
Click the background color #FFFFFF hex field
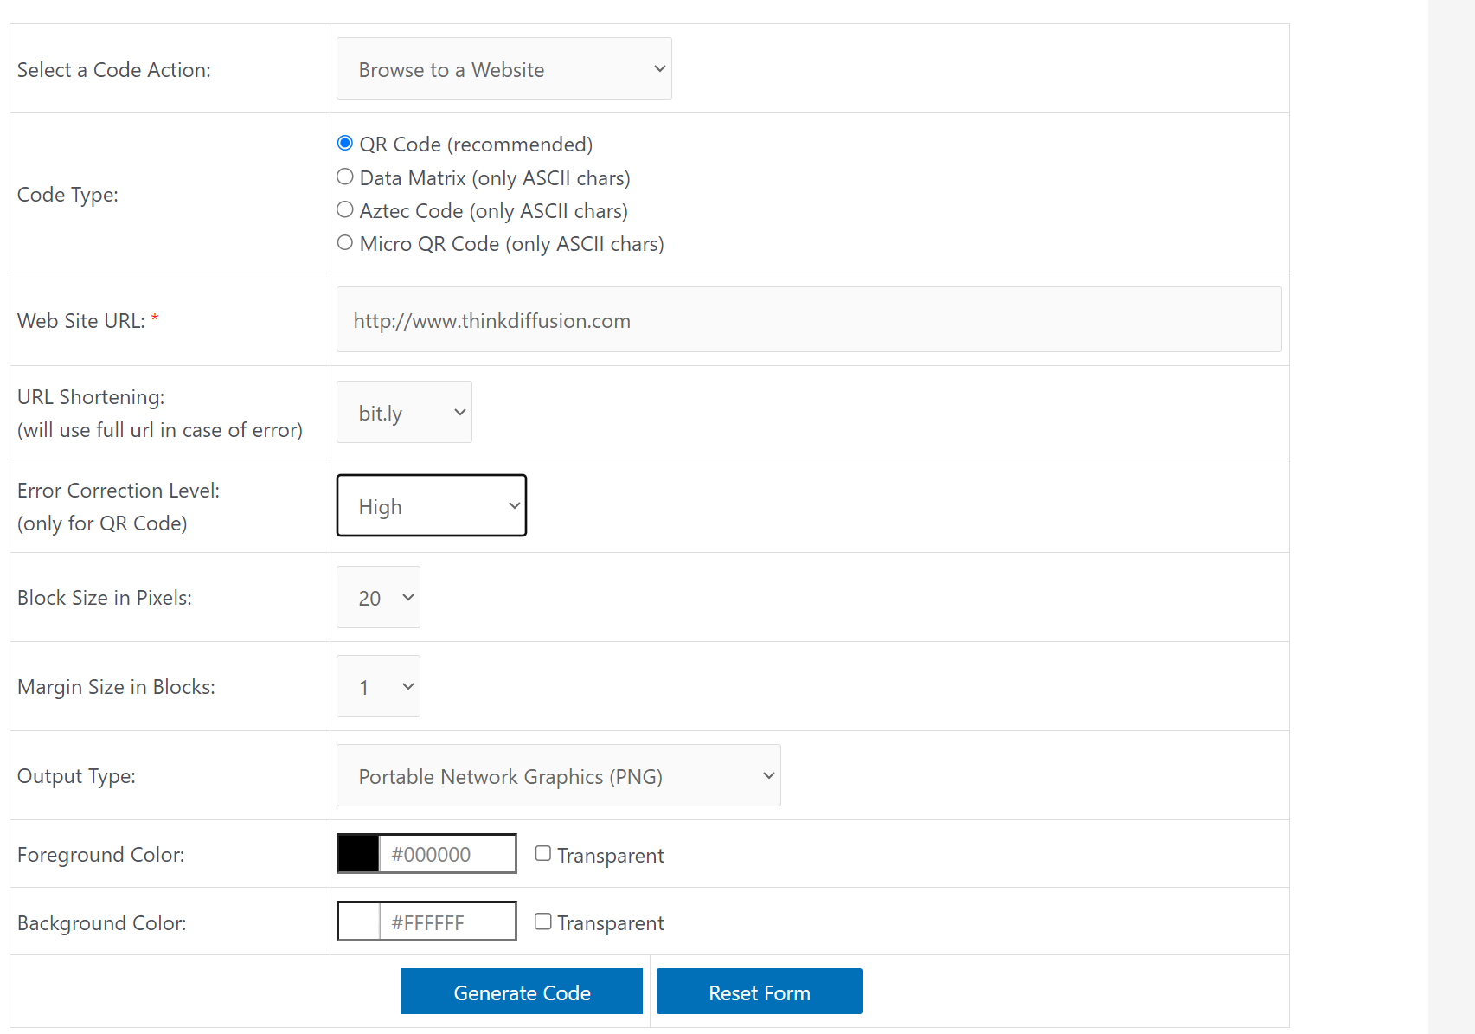click(x=447, y=922)
